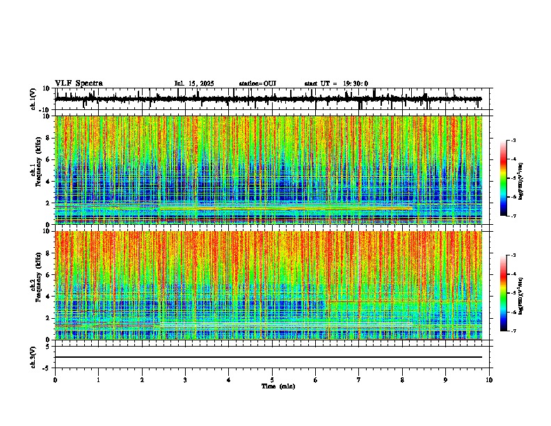The width and height of the screenshot is (551, 426).
Task: Click the "8" kHz tick on ch.1 frequency axis
Action: point(49,138)
